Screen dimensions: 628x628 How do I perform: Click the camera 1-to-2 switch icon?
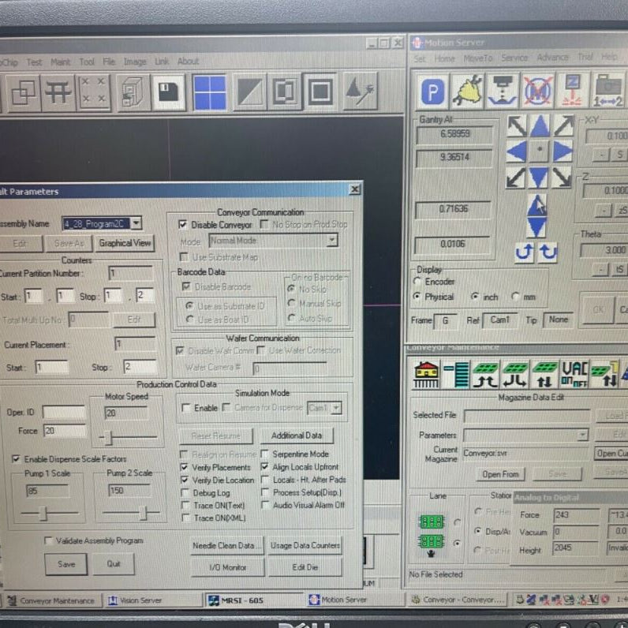[x=608, y=92]
